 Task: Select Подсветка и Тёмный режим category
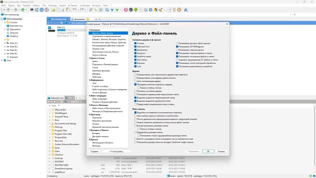105,64
